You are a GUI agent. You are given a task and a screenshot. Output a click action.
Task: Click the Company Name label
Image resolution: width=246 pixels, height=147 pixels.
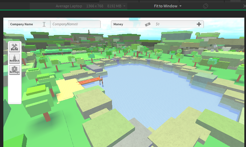[21, 24]
